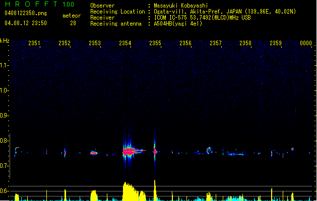Viewport: 317px width, 201px height.
Task: Select the meteor count value 28
Action: [x=73, y=23]
